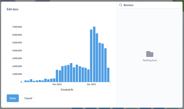Focus the search field containing Business
Viewport: 184px width, 109px height.
coord(150,5)
